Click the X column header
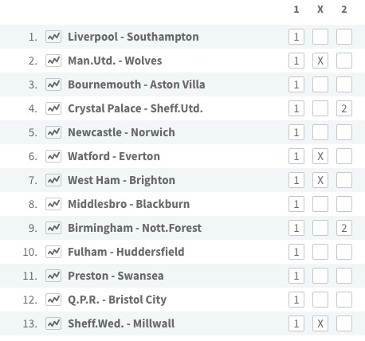This screenshot has width=365, height=341. [x=320, y=10]
